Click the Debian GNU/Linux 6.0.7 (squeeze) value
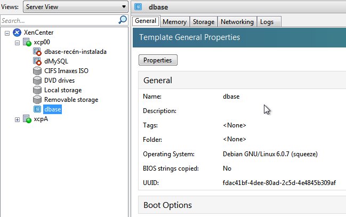This screenshot has height=217, width=346. pyautogui.click(x=270, y=154)
